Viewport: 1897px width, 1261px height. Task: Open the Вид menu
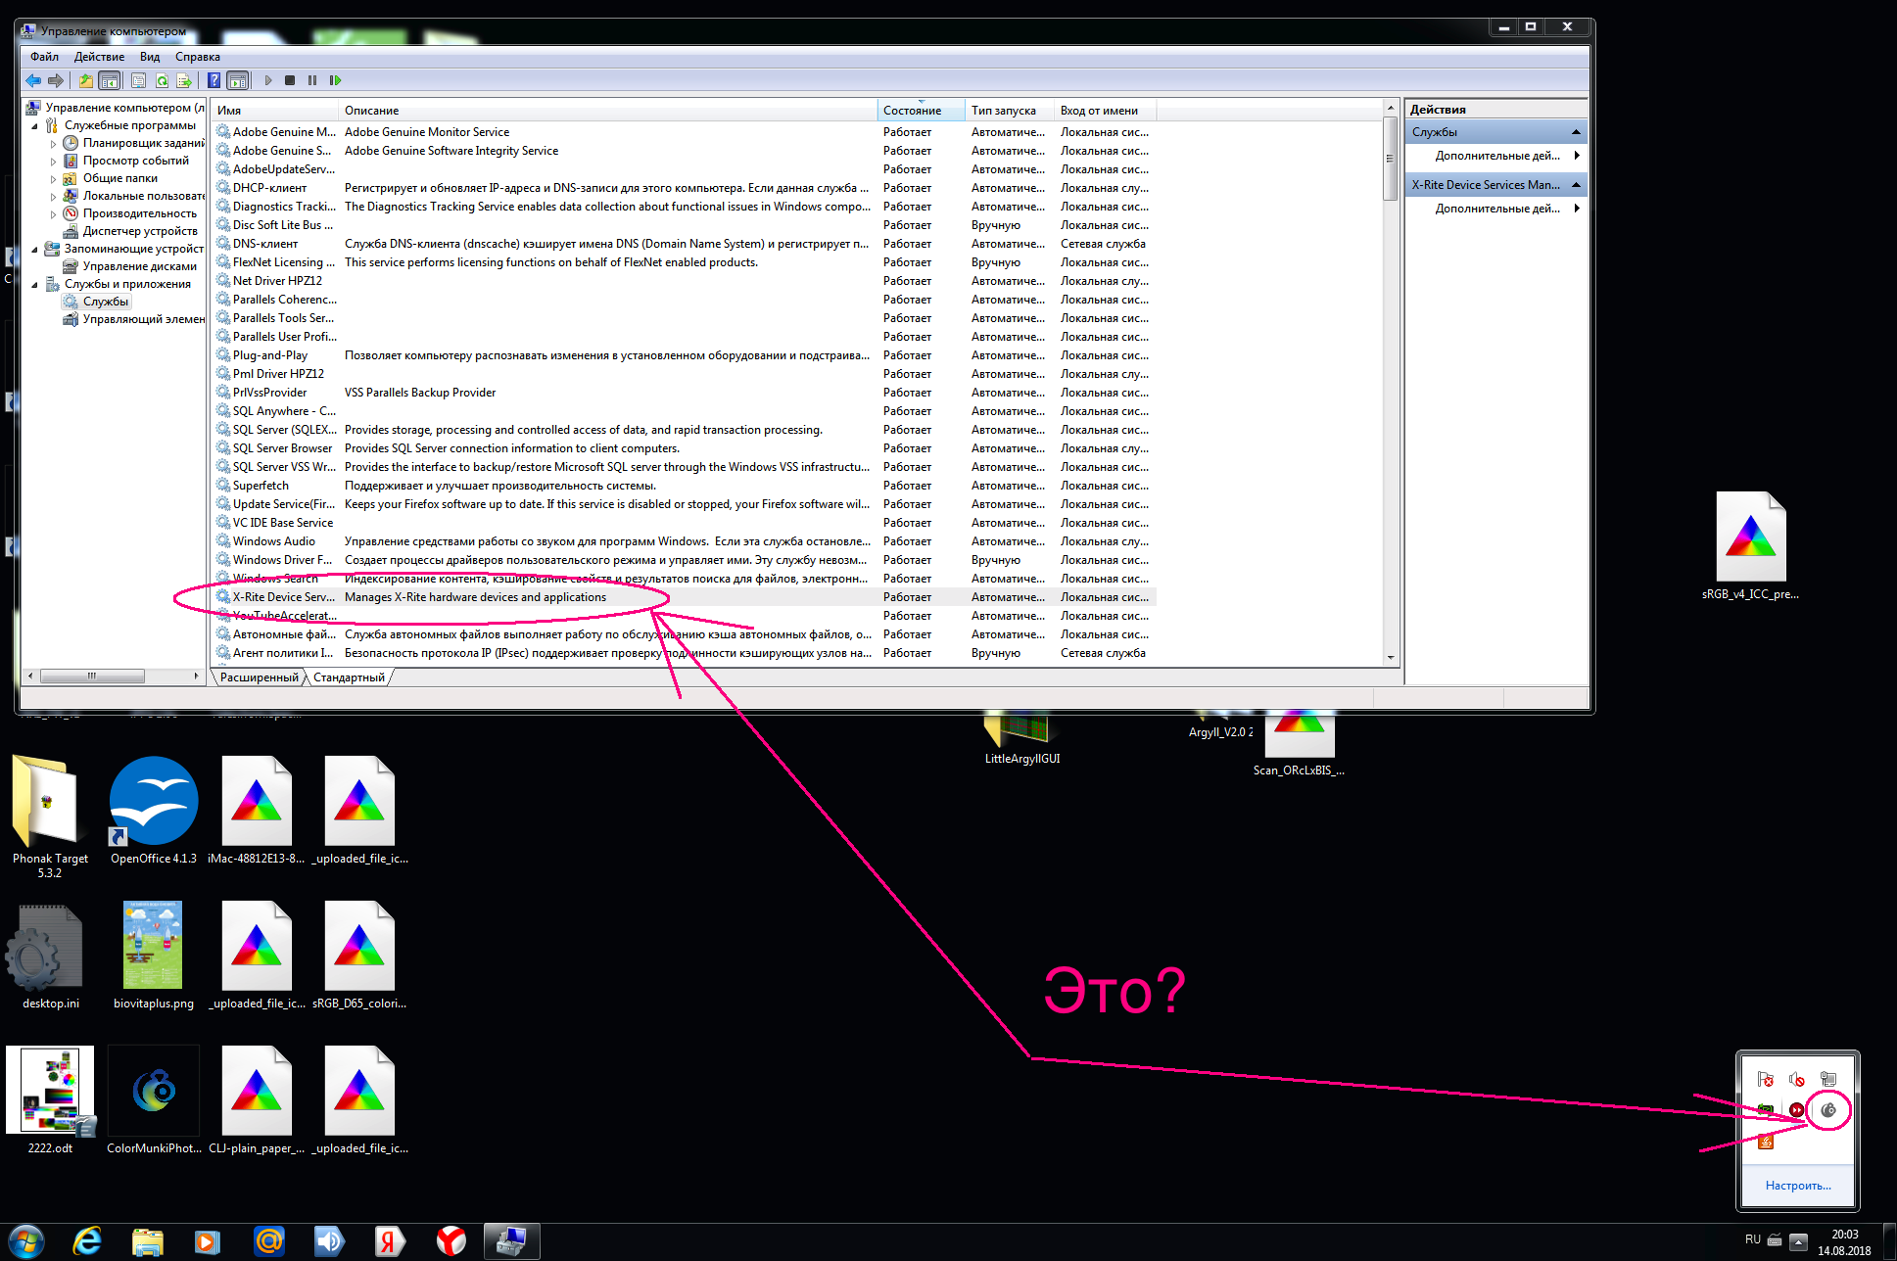[150, 57]
